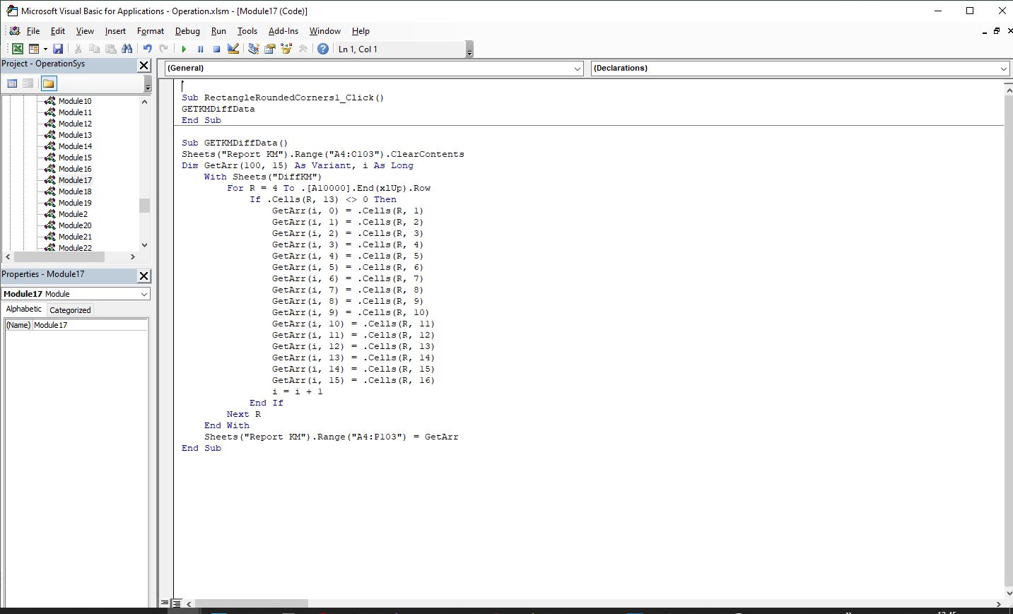
Task: Toggle Folders view in Project pane
Action: [48, 83]
